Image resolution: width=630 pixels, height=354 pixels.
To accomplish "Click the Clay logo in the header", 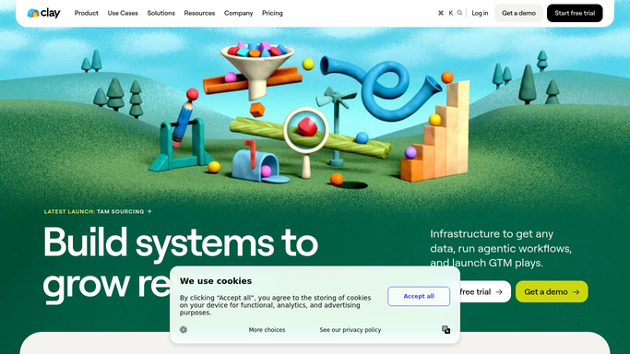I will [x=43, y=13].
